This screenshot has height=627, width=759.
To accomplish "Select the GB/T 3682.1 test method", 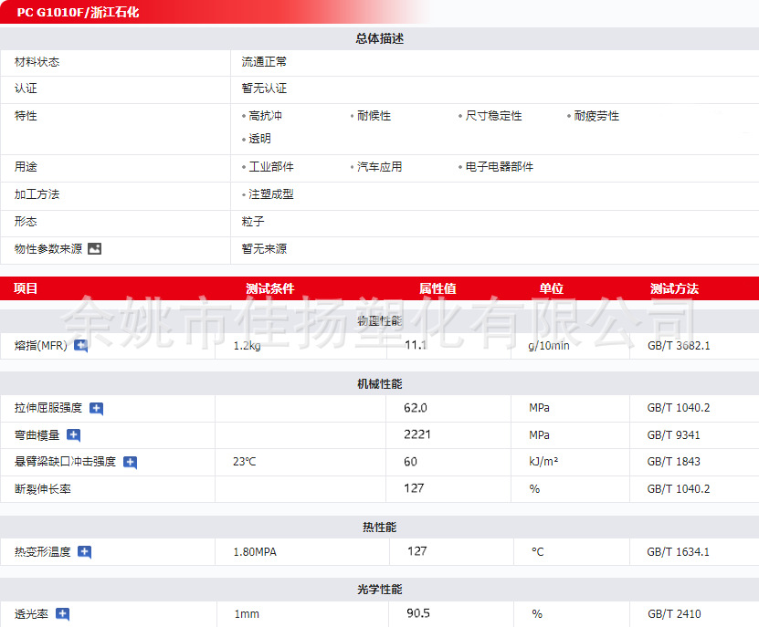I will [x=679, y=346].
